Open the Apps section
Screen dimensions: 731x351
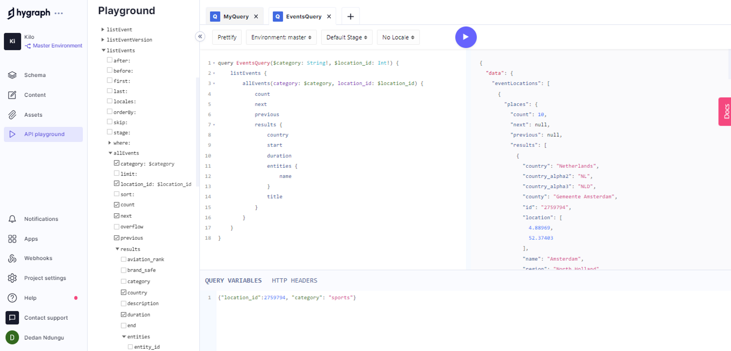pyautogui.click(x=31, y=239)
